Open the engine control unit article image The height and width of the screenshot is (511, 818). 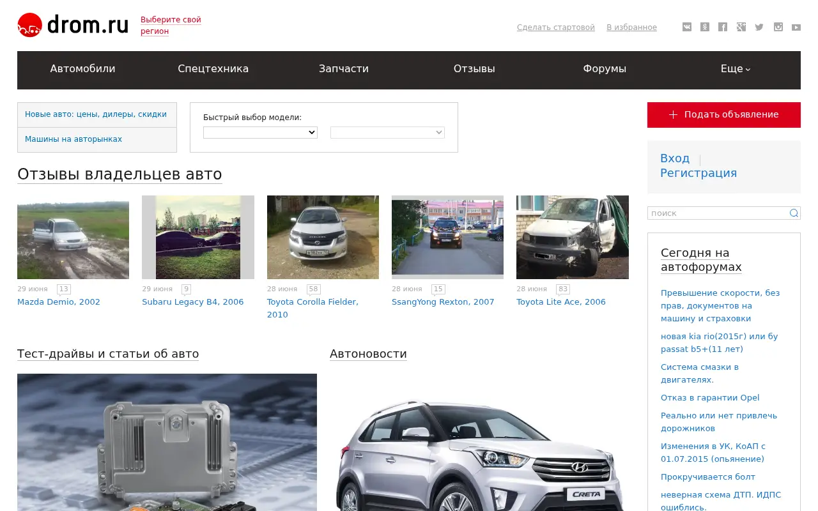point(167,442)
